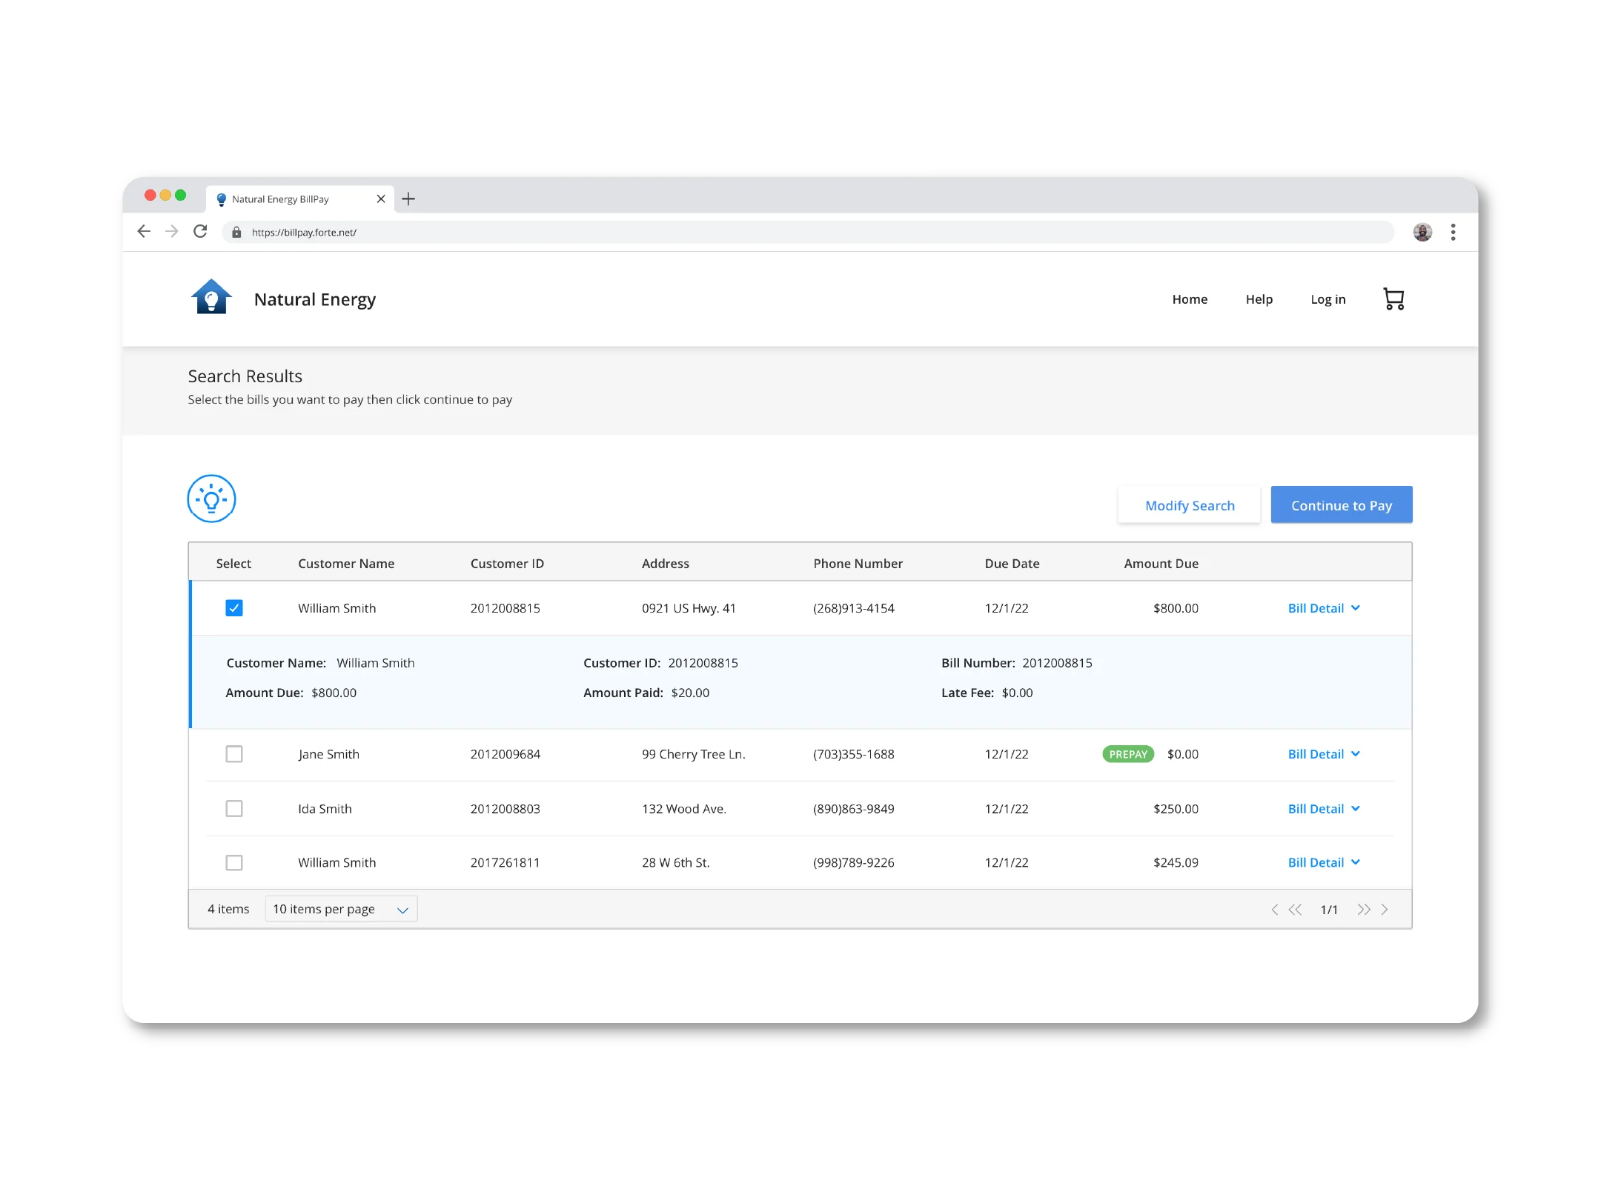Open the Help menu item
Viewport: 1601px width, 1200px height.
[x=1259, y=299]
